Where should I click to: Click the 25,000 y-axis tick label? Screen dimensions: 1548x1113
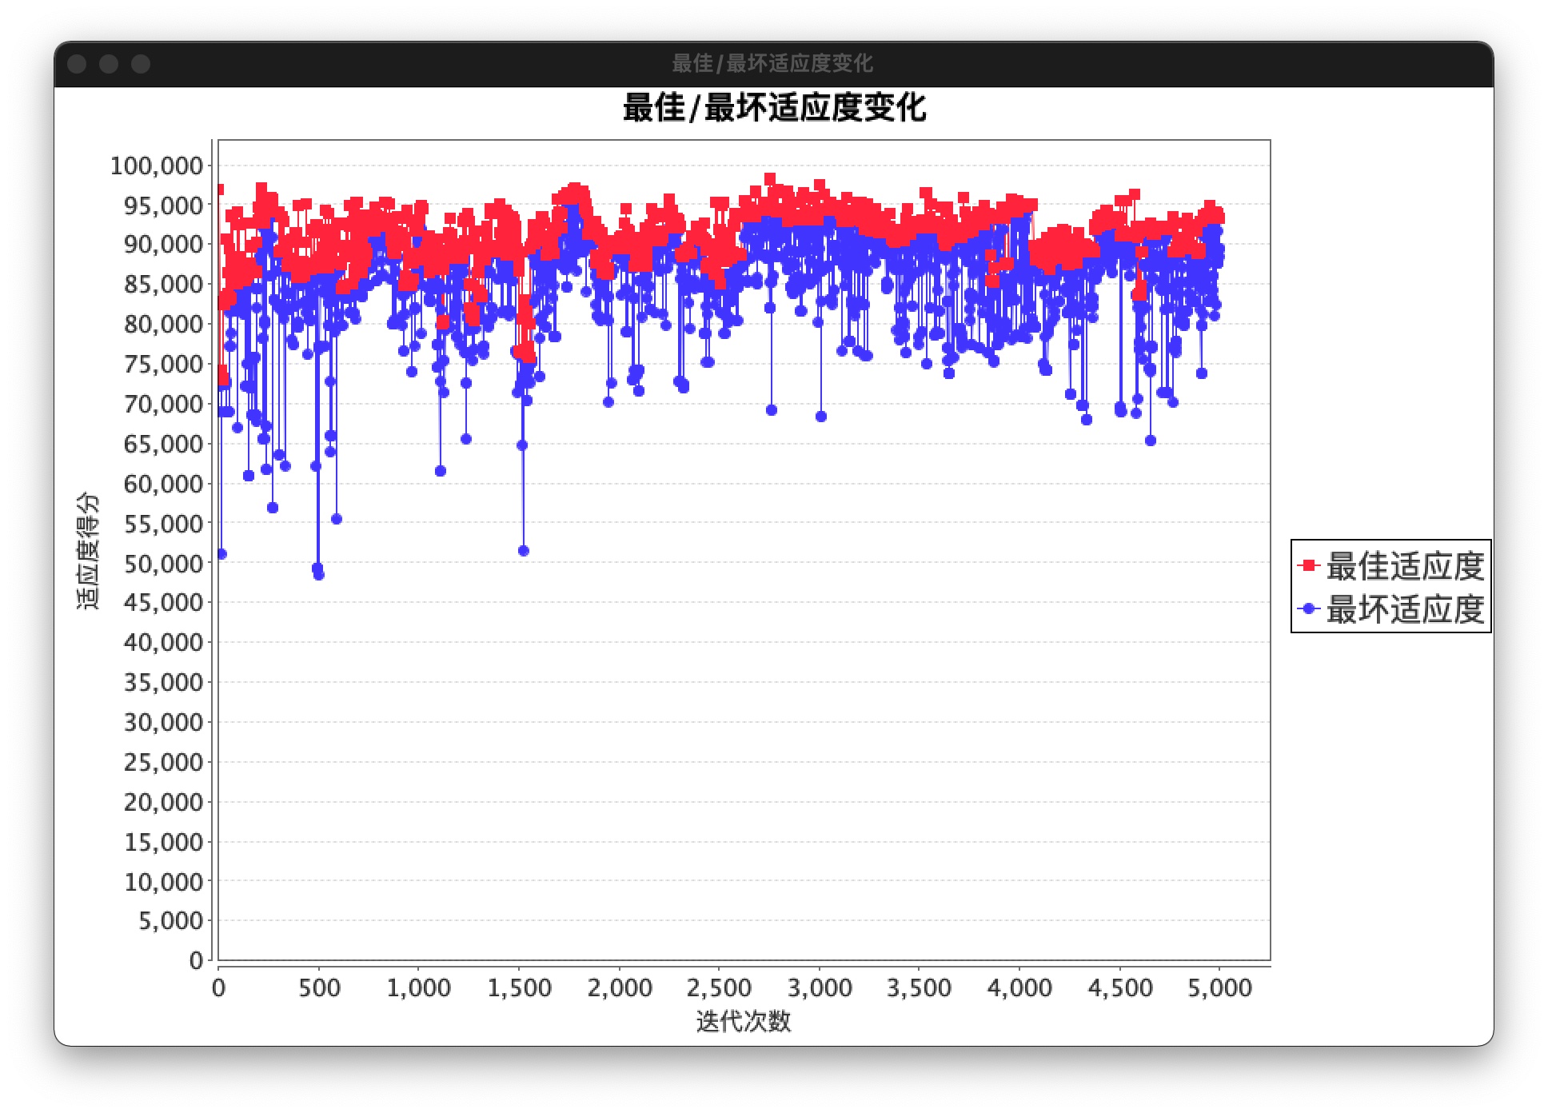163,762
